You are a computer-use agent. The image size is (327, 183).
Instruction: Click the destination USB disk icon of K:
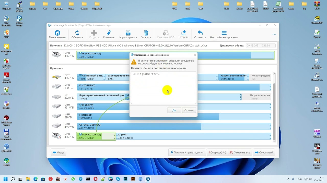point(56,136)
